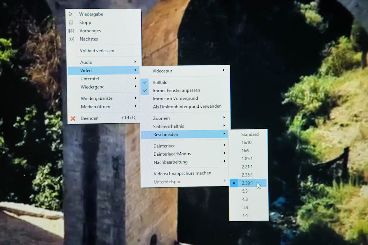Expand Wiedergabe submenu below Untertitel

103,87
